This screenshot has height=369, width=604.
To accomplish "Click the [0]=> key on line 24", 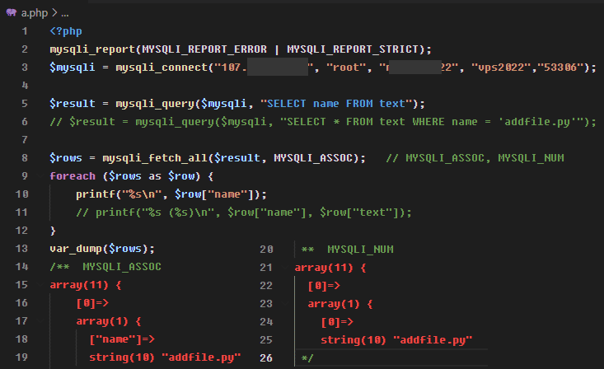I will point(337,322).
